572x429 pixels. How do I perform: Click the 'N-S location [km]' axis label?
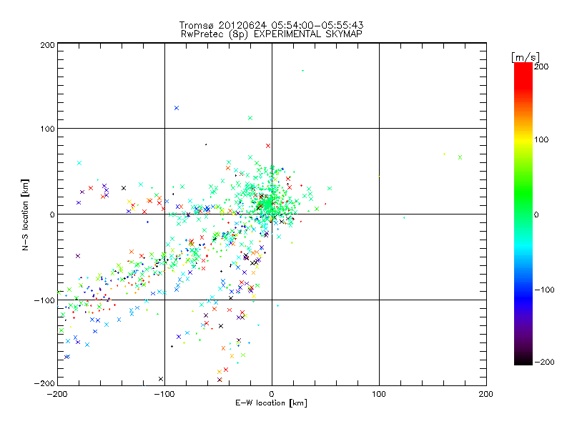click(x=25, y=214)
